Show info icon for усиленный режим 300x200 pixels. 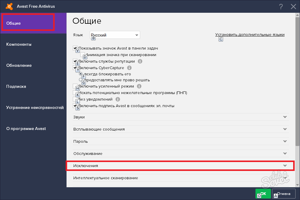click(139, 86)
